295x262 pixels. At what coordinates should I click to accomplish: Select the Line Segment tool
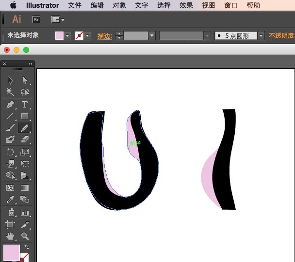pos(10,116)
